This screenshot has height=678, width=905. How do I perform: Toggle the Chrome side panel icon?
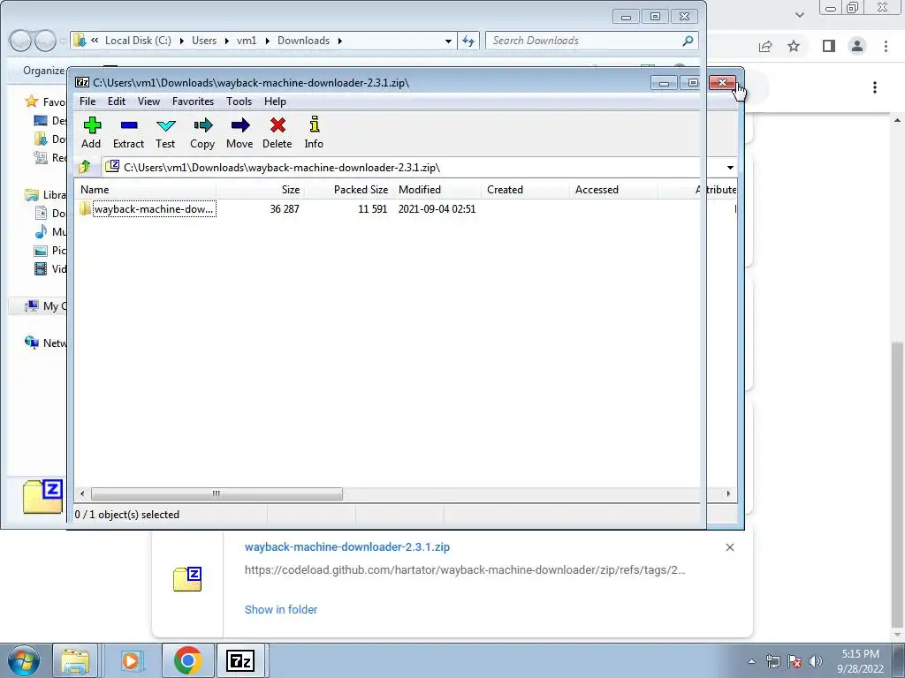(x=829, y=46)
